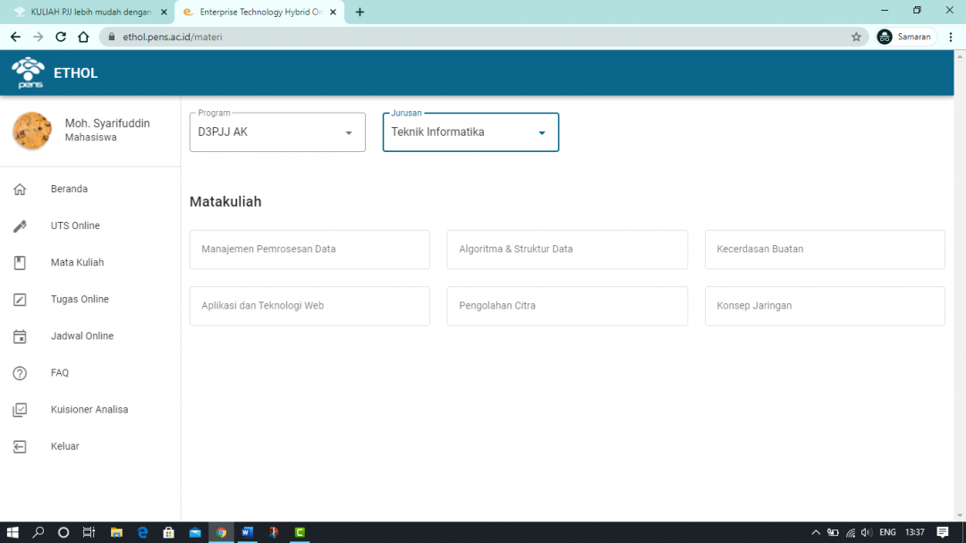Viewport: 966px width, 543px height.
Task: Click the ETHOL PENS logo
Action: coord(28,72)
